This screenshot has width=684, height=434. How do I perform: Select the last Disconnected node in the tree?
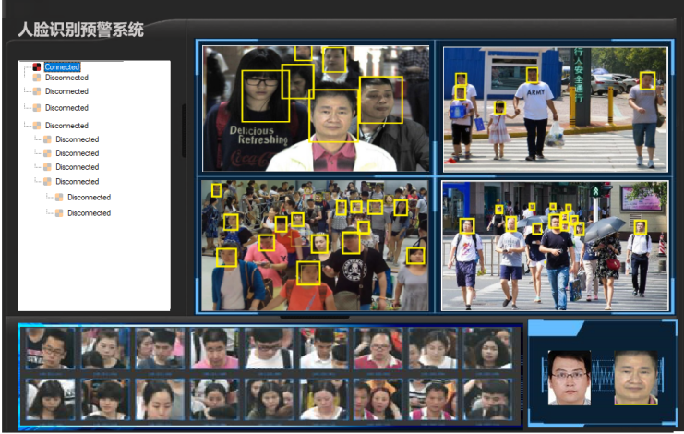pyautogui.click(x=89, y=213)
